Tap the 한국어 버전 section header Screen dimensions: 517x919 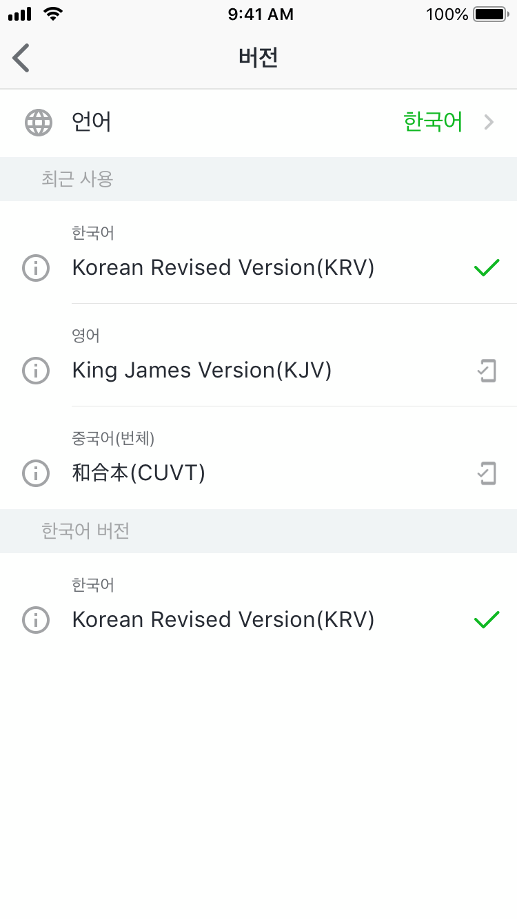(85, 531)
